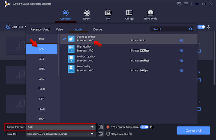Click the Save to path field
The image size is (216, 140).
57,134
